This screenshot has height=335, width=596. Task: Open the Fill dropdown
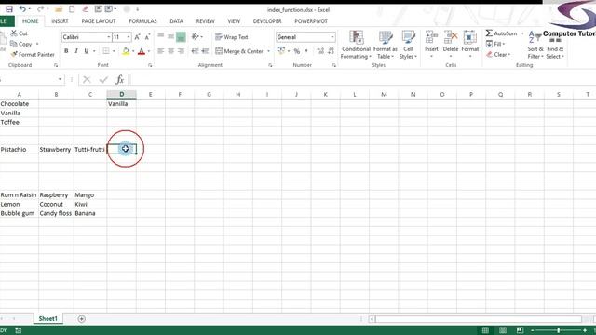495,44
